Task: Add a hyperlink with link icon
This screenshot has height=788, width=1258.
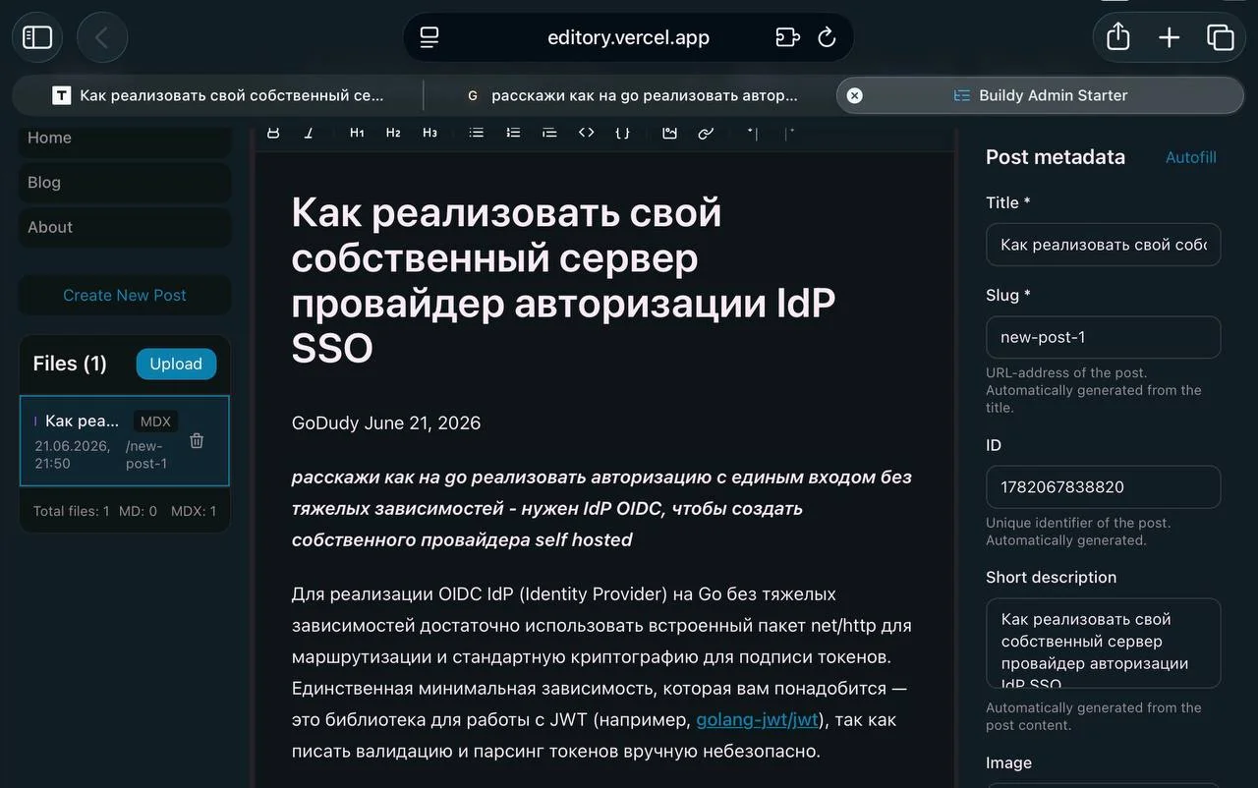Action: point(706,133)
